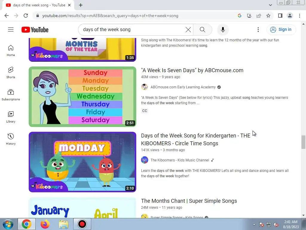
Task: Open the Chrome profile avatar icon
Action: [x=290, y=16]
